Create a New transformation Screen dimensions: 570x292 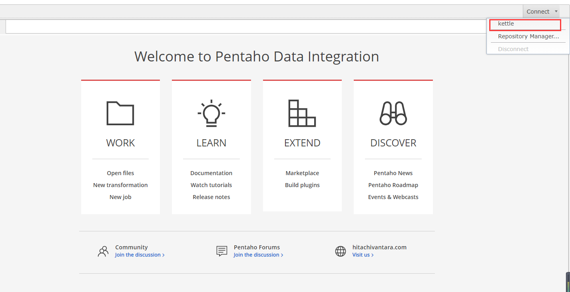pos(120,185)
